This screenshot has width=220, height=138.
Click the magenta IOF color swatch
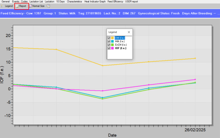pyautogui.click(x=113, y=48)
